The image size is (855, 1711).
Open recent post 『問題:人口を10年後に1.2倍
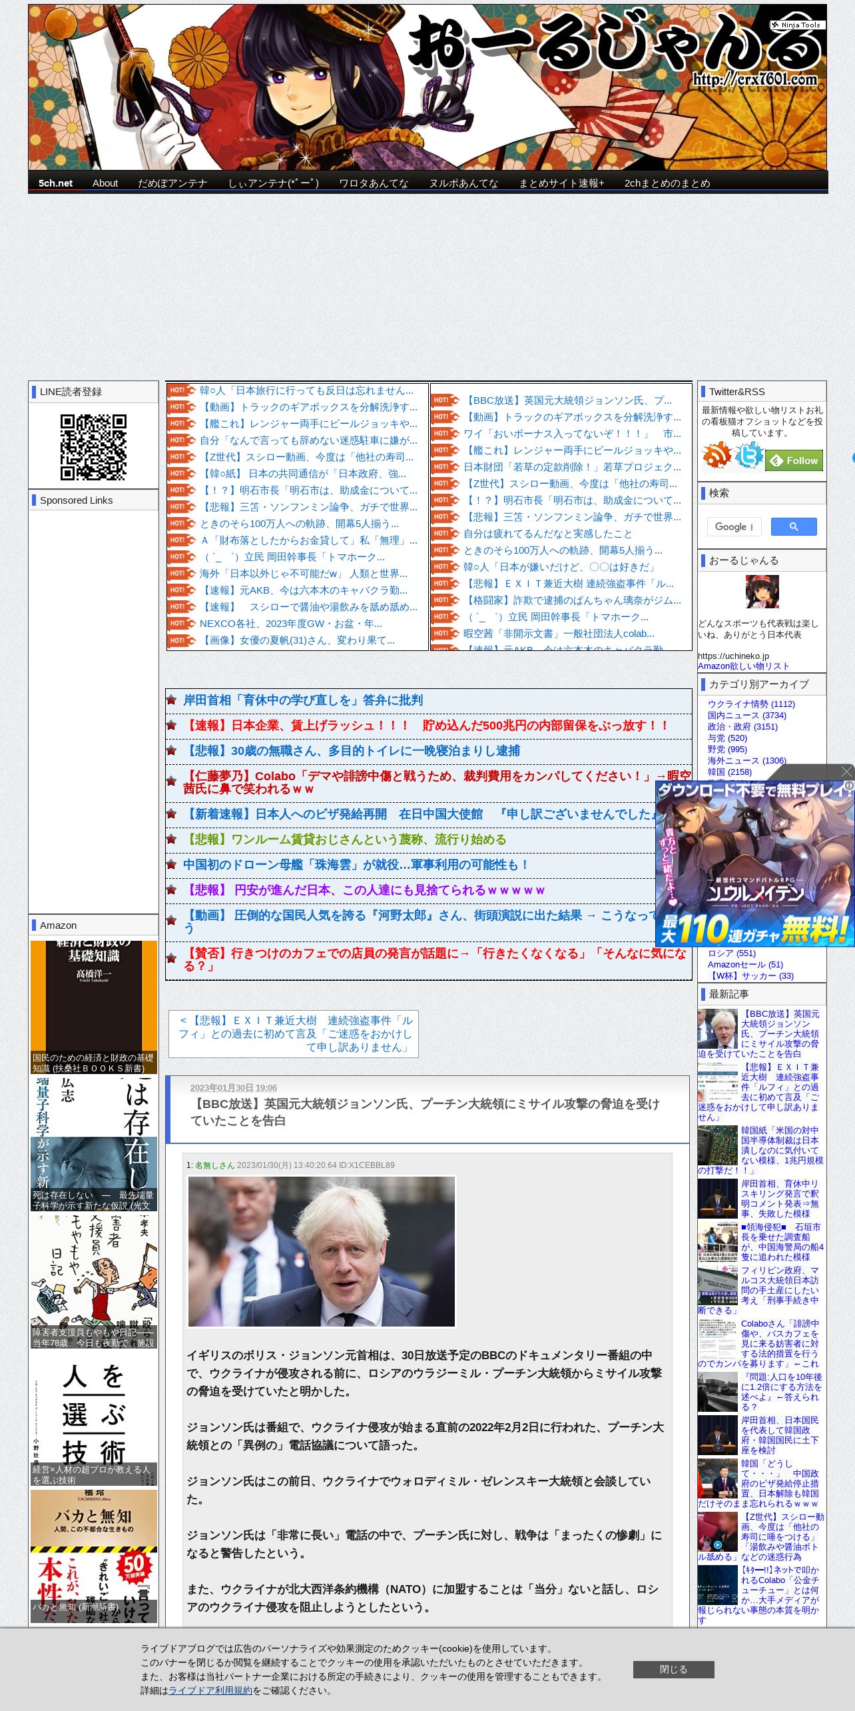click(781, 1392)
